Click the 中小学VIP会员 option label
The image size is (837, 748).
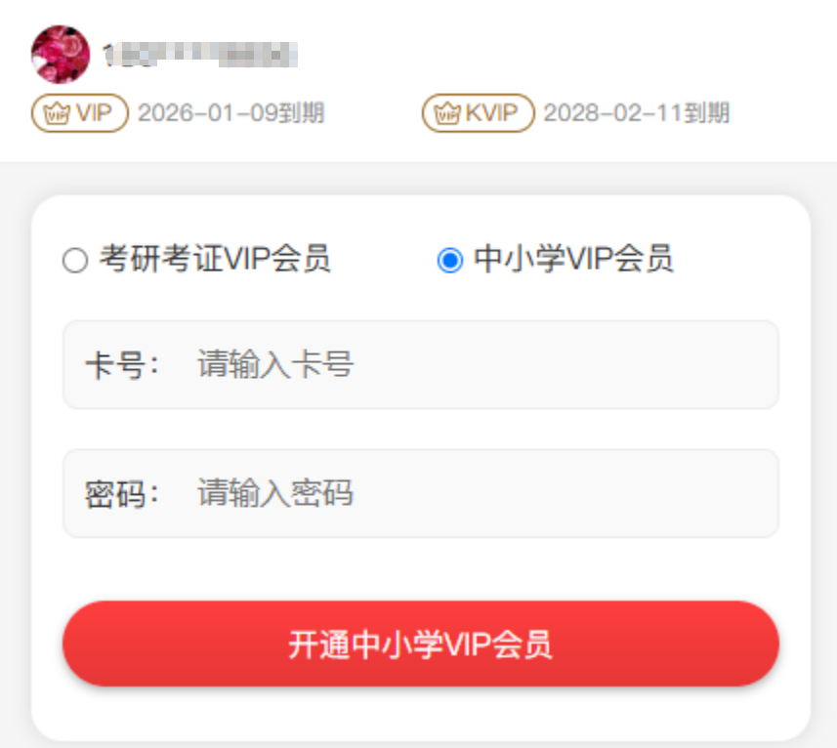(x=573, y=259)
